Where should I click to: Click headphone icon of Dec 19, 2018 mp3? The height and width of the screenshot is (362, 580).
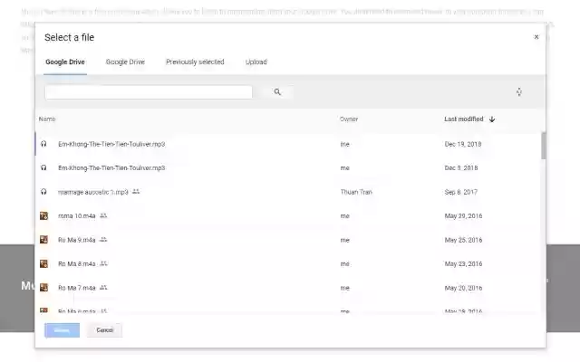pos(43,144)
